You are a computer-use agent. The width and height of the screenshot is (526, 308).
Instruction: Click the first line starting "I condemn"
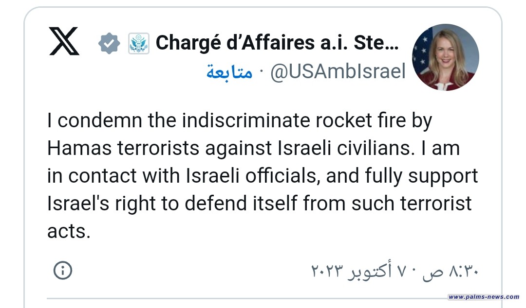240,121
